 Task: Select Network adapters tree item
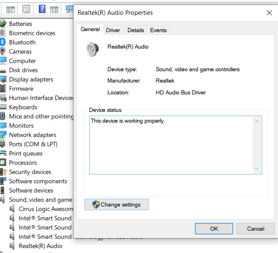pyautogui.click(x=32, y=135)
